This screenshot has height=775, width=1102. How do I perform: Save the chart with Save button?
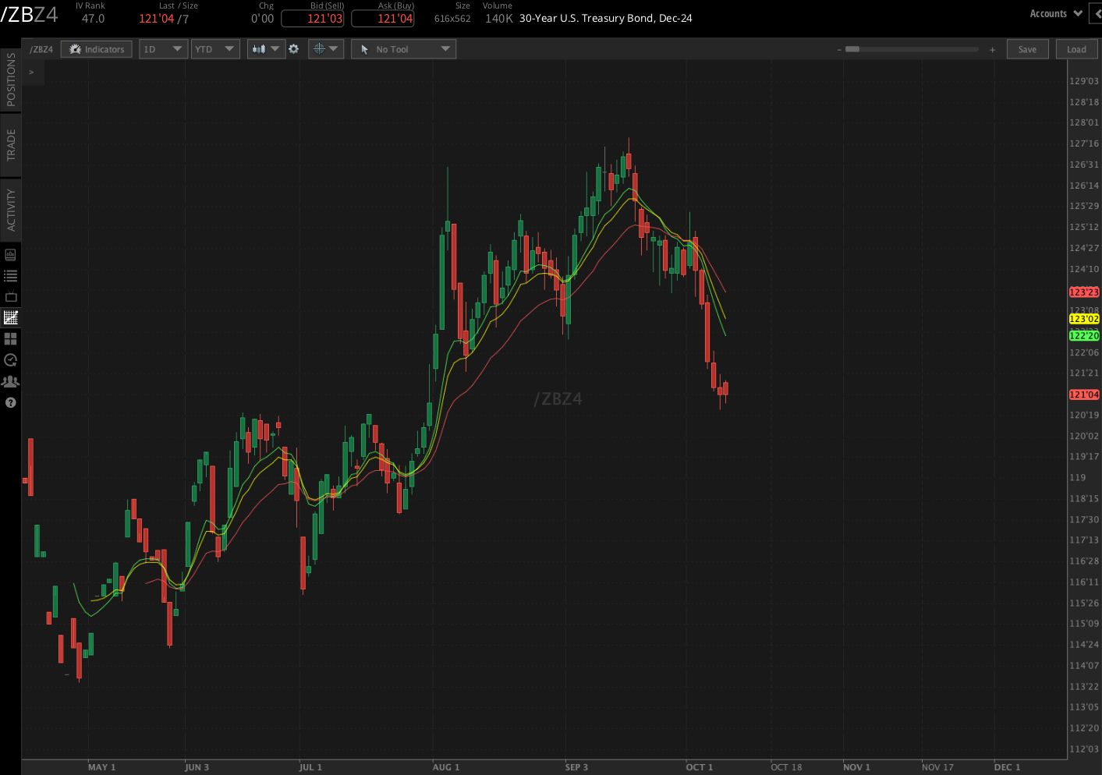click(1027, 48)
